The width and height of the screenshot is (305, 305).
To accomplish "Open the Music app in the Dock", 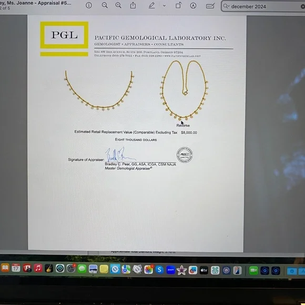I will coord(38,268).
